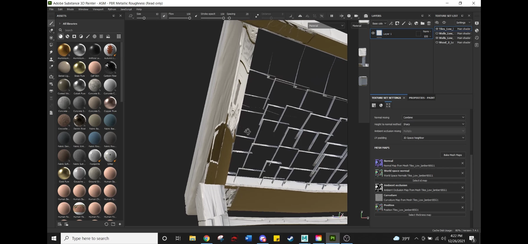This screenshot has height=244, width=528.
Task: Filter assets by Smart materials
Action: (x=67, y=37)
